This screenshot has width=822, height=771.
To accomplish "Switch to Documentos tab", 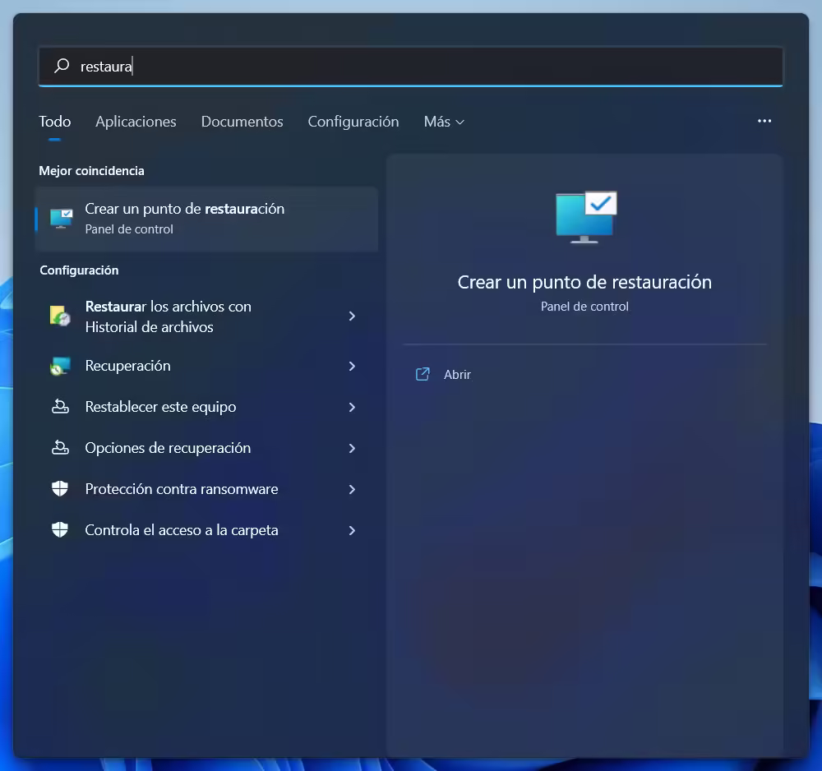I will tap(242, 122).
